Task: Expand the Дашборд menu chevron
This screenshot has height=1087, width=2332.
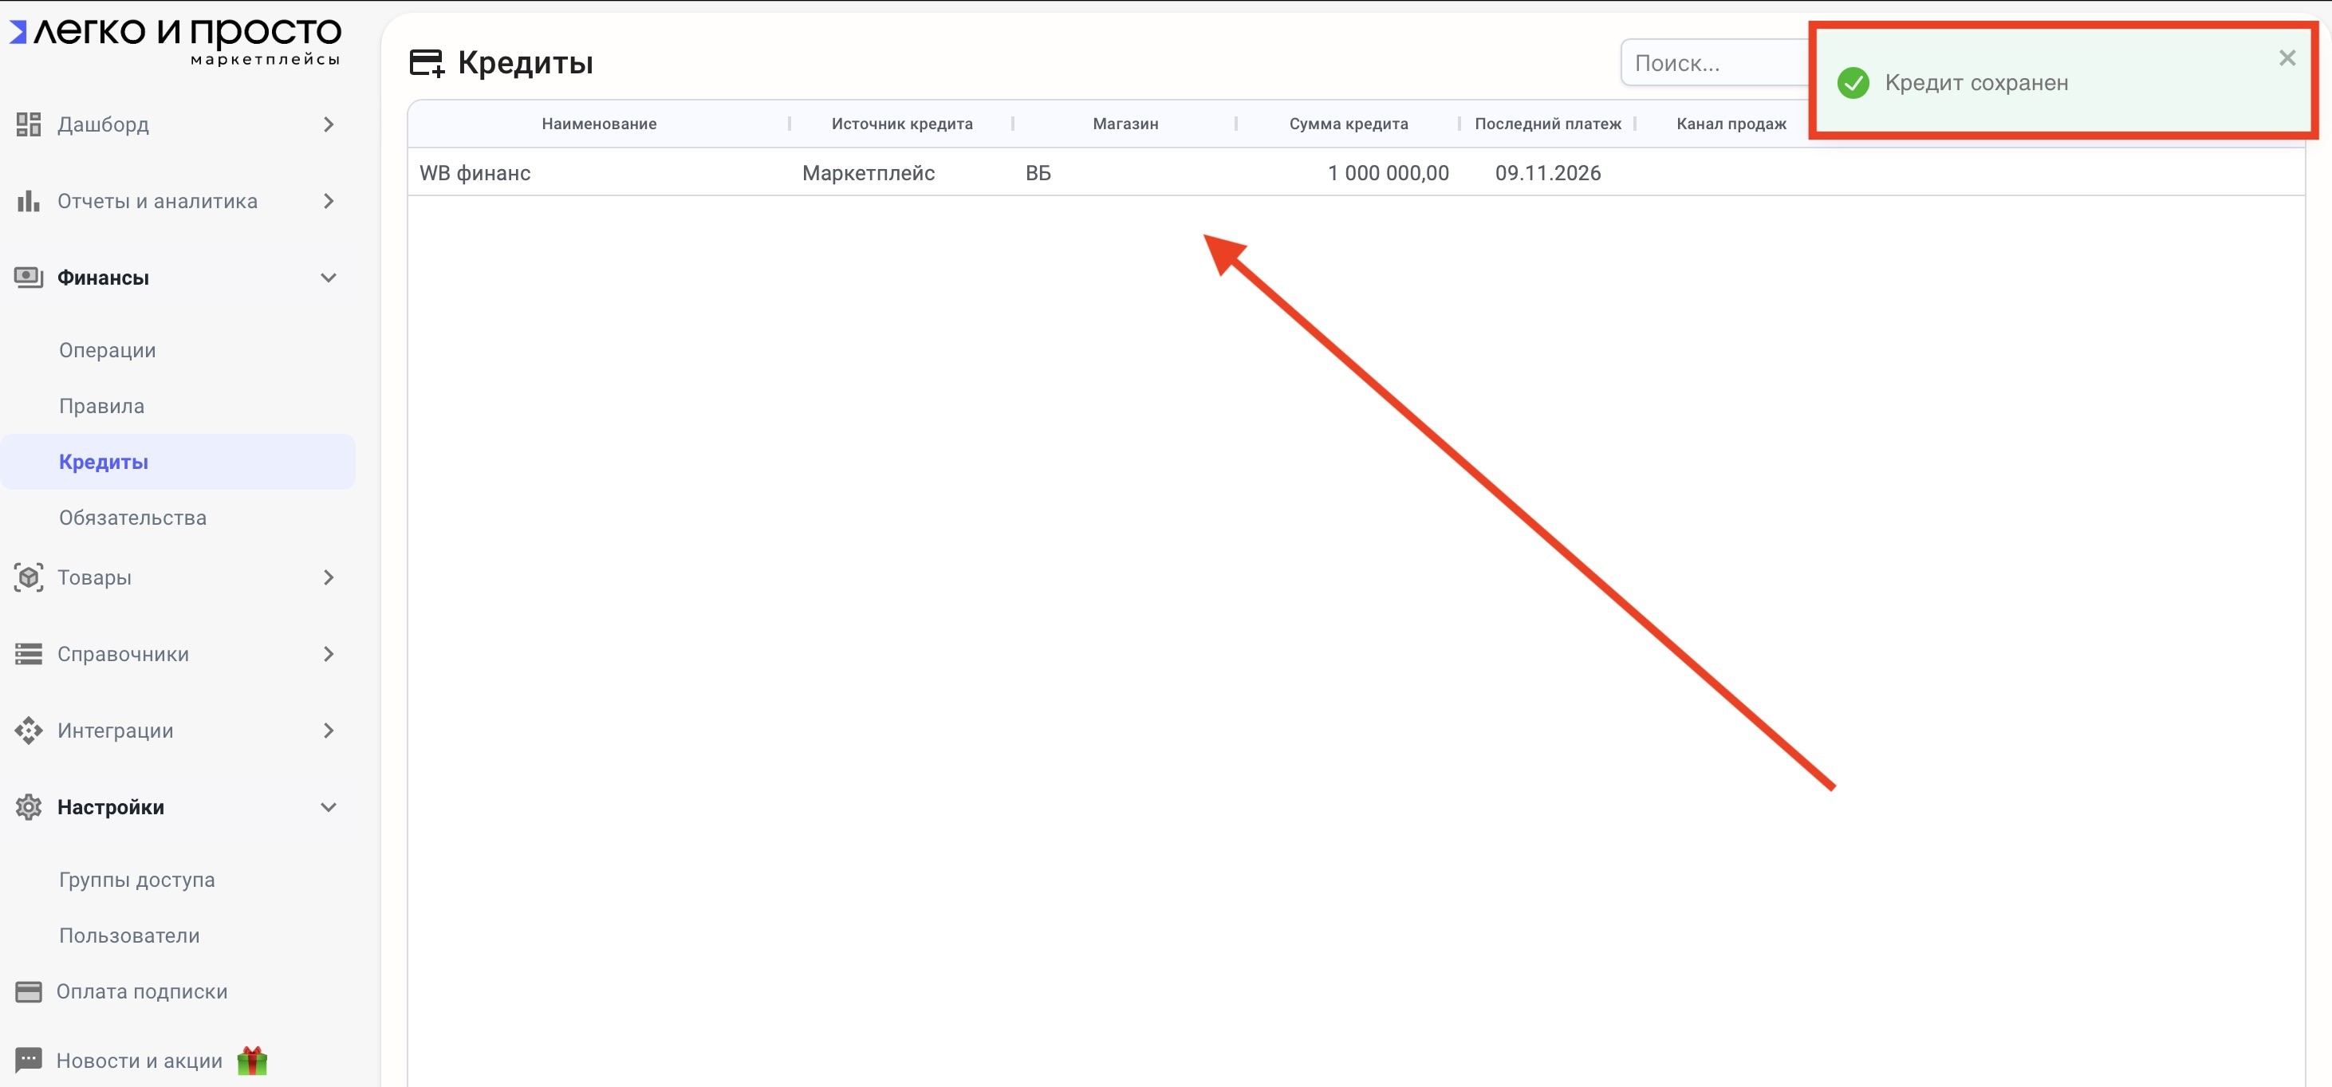Action: (329, 124)
